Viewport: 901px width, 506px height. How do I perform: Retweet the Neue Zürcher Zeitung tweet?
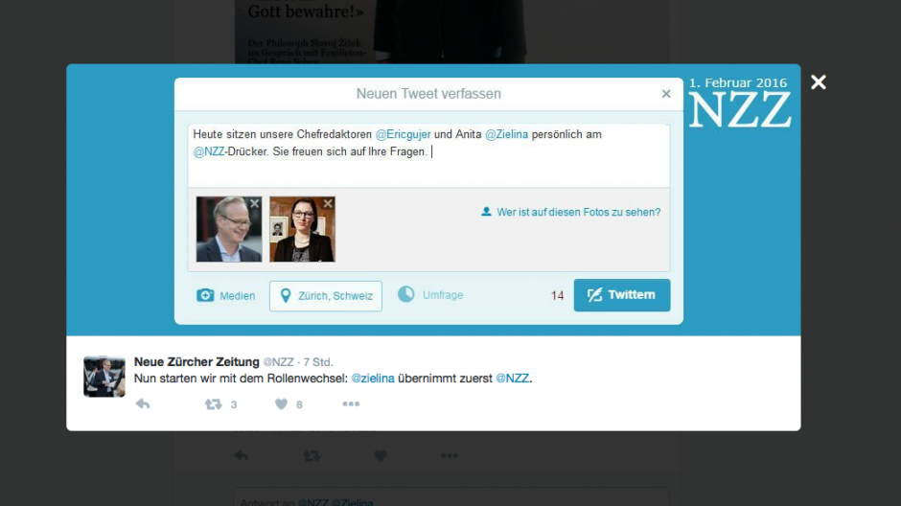(213, 404)
